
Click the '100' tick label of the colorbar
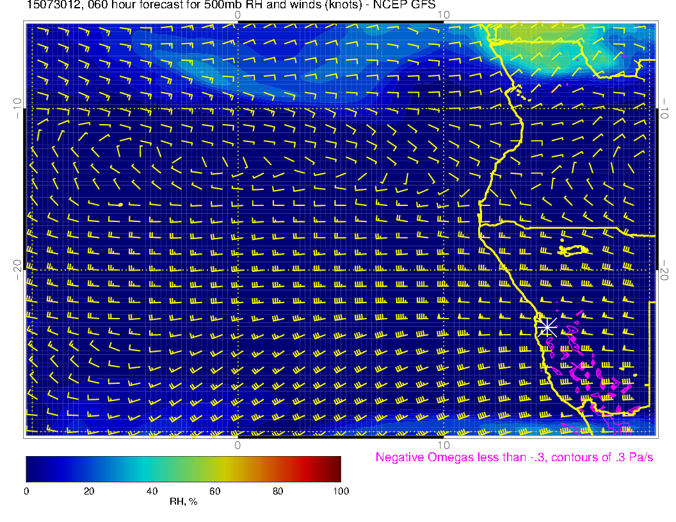pyautogui.click(x=341, y=491)
